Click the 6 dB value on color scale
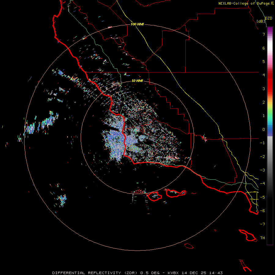The width and height of the screenshot is (275, 275). [264, 48]
